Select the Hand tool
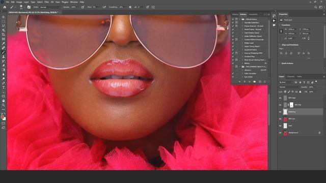Image resolution: width=326 pixels, height=183 pixels. pyautogui.click(x=4, y=101)
